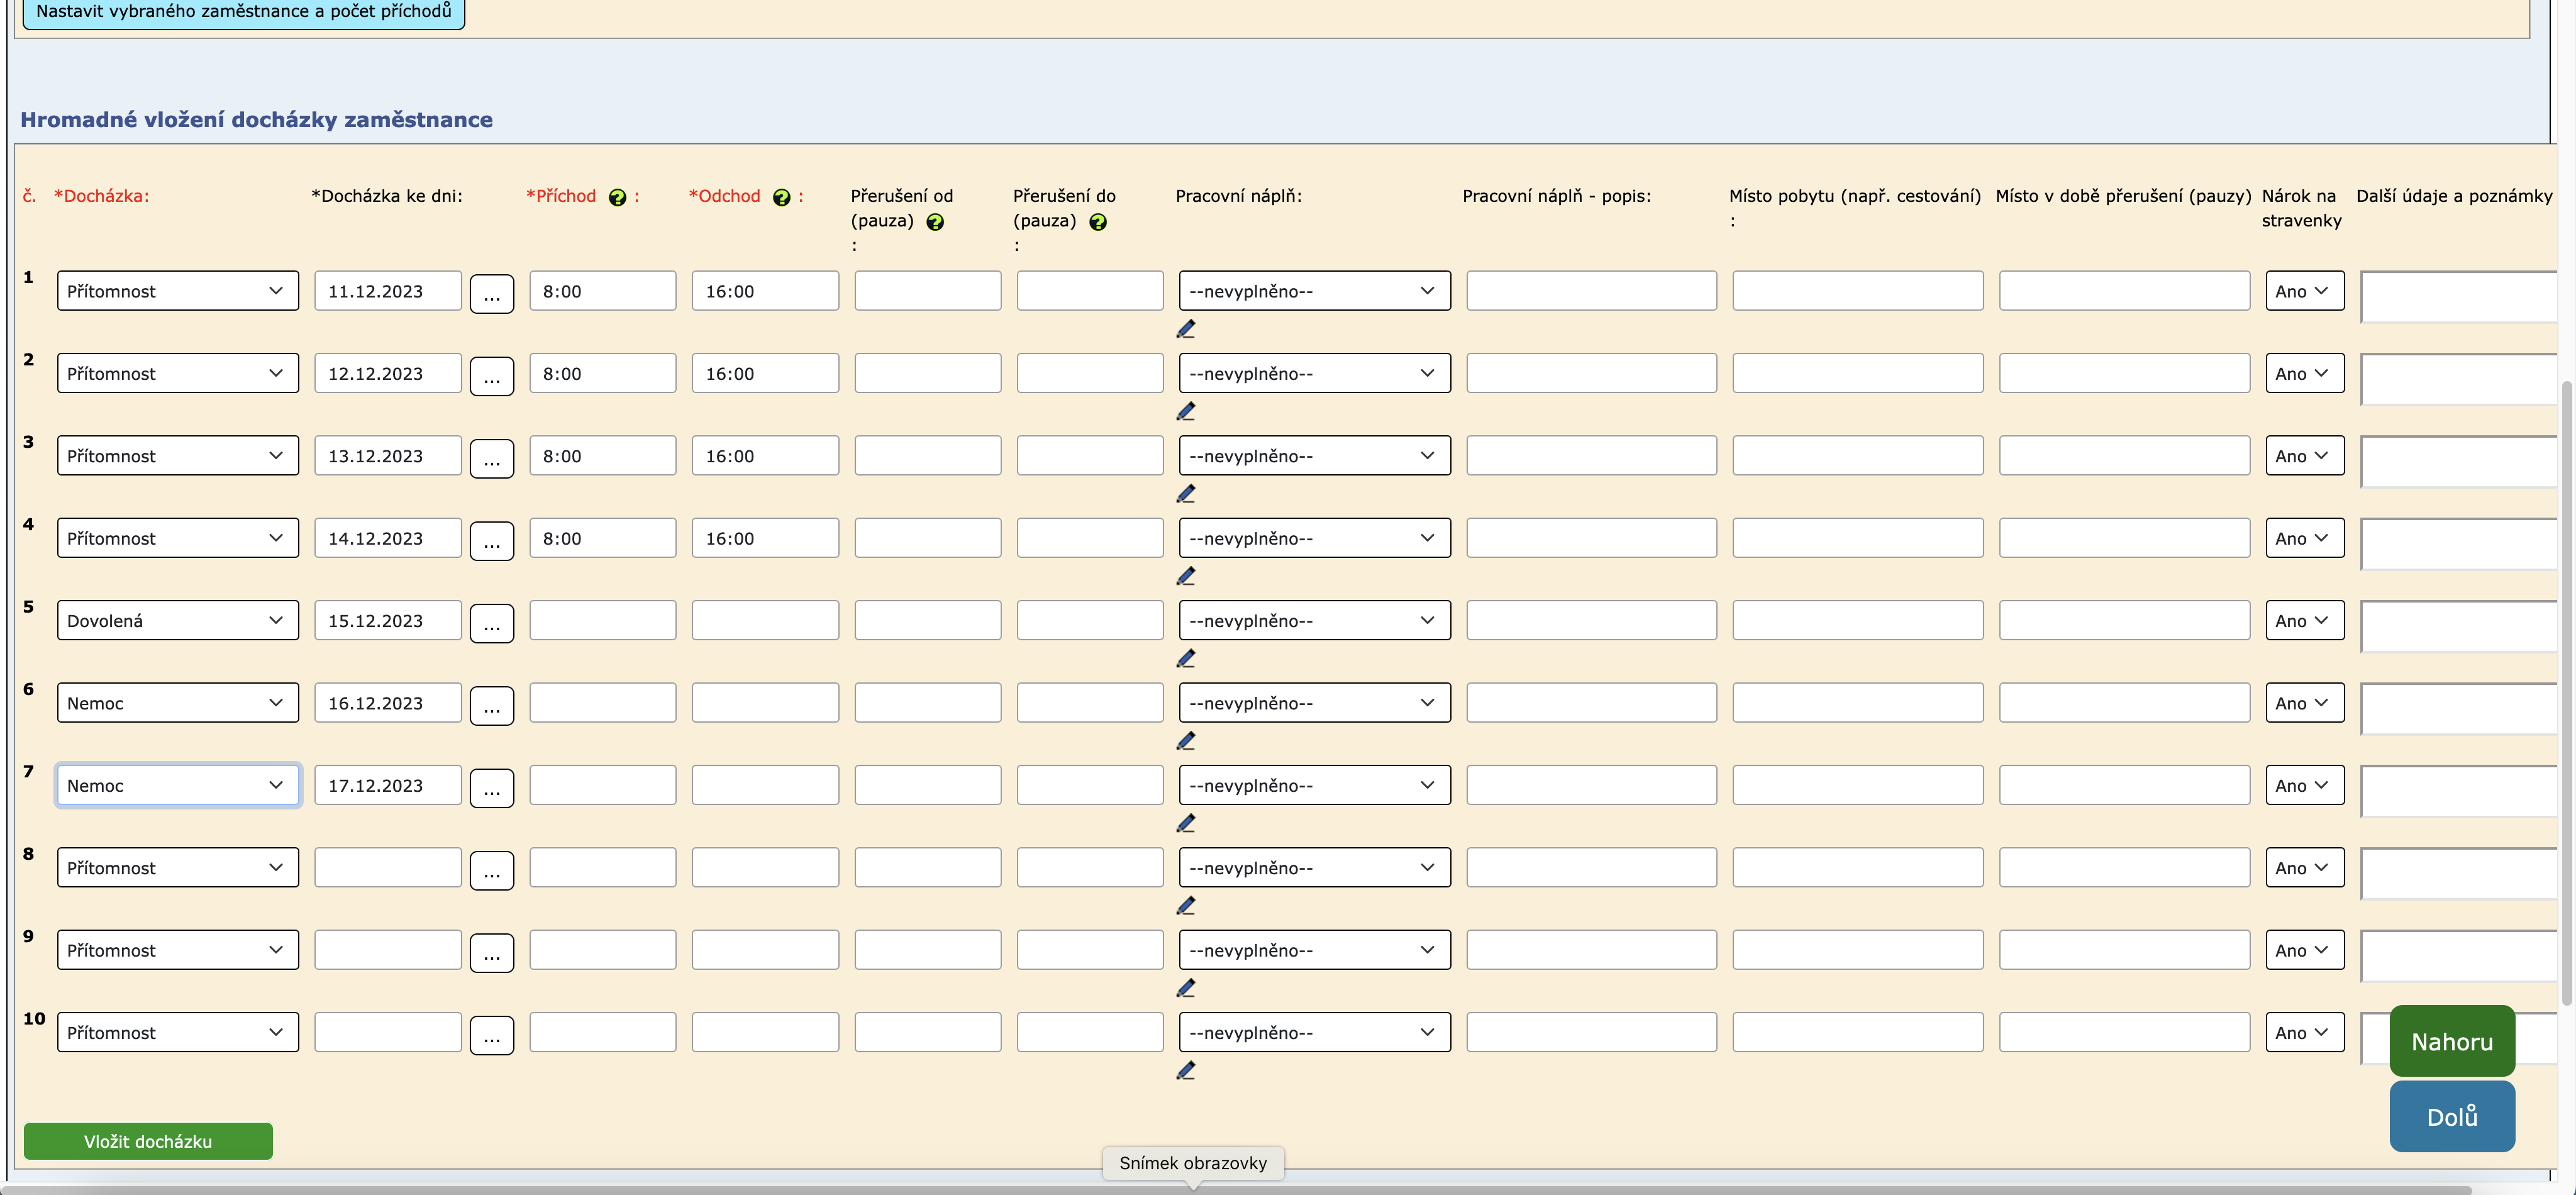
Task: Click help icon for Přerušení do (pauza)
Action: tap(1097, 222)
